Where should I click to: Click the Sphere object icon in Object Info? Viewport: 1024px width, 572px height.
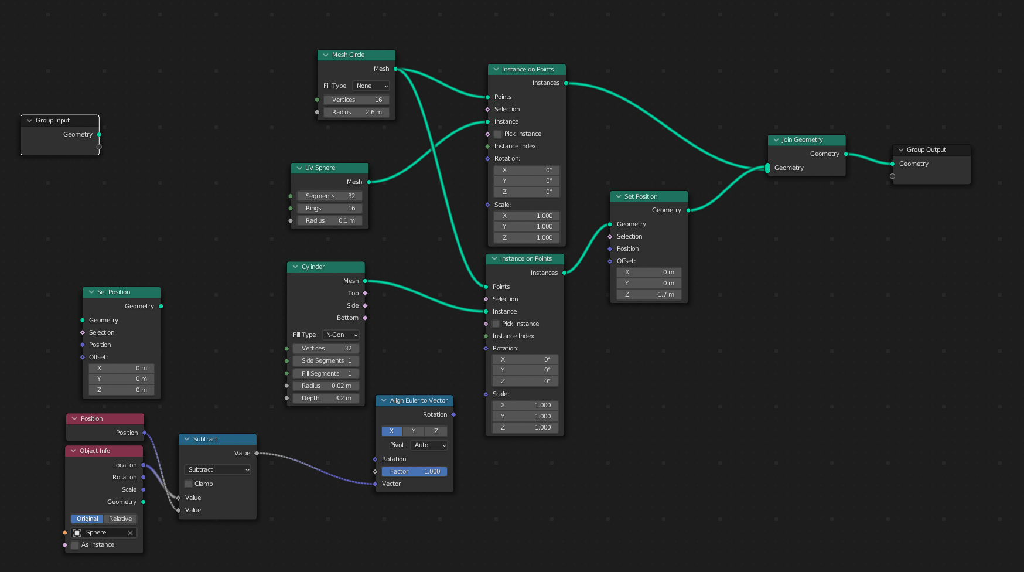coord(77,533)
